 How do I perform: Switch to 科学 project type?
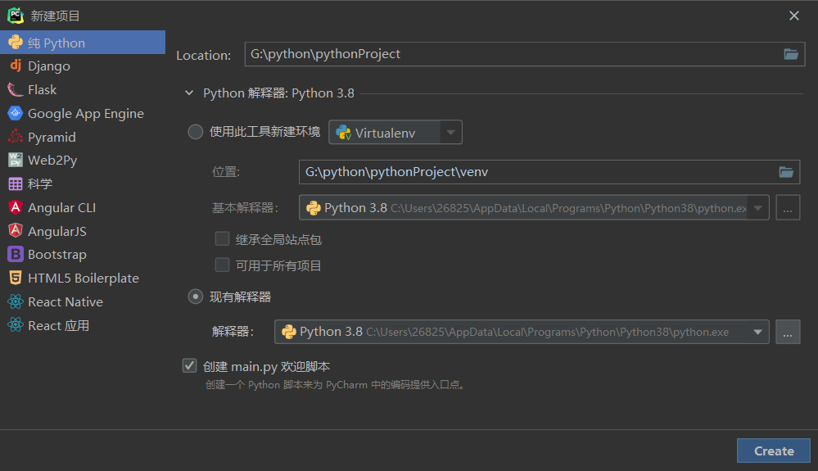[39, 184]
